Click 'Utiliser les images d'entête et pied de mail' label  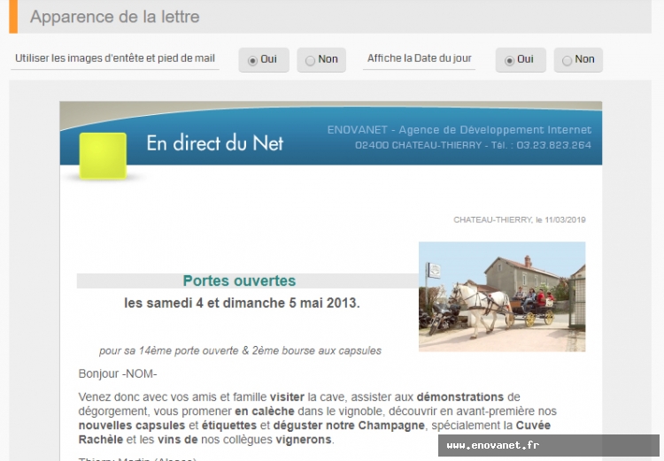click(115, 58)
